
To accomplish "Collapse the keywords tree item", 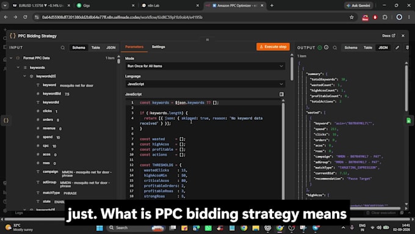I will (18, 67).
